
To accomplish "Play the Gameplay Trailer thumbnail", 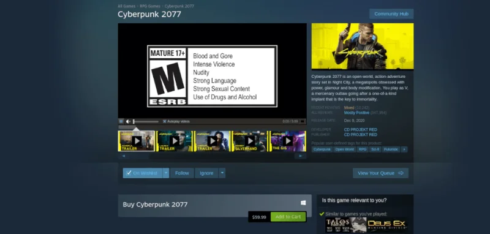I will click(x=137, y=141).
